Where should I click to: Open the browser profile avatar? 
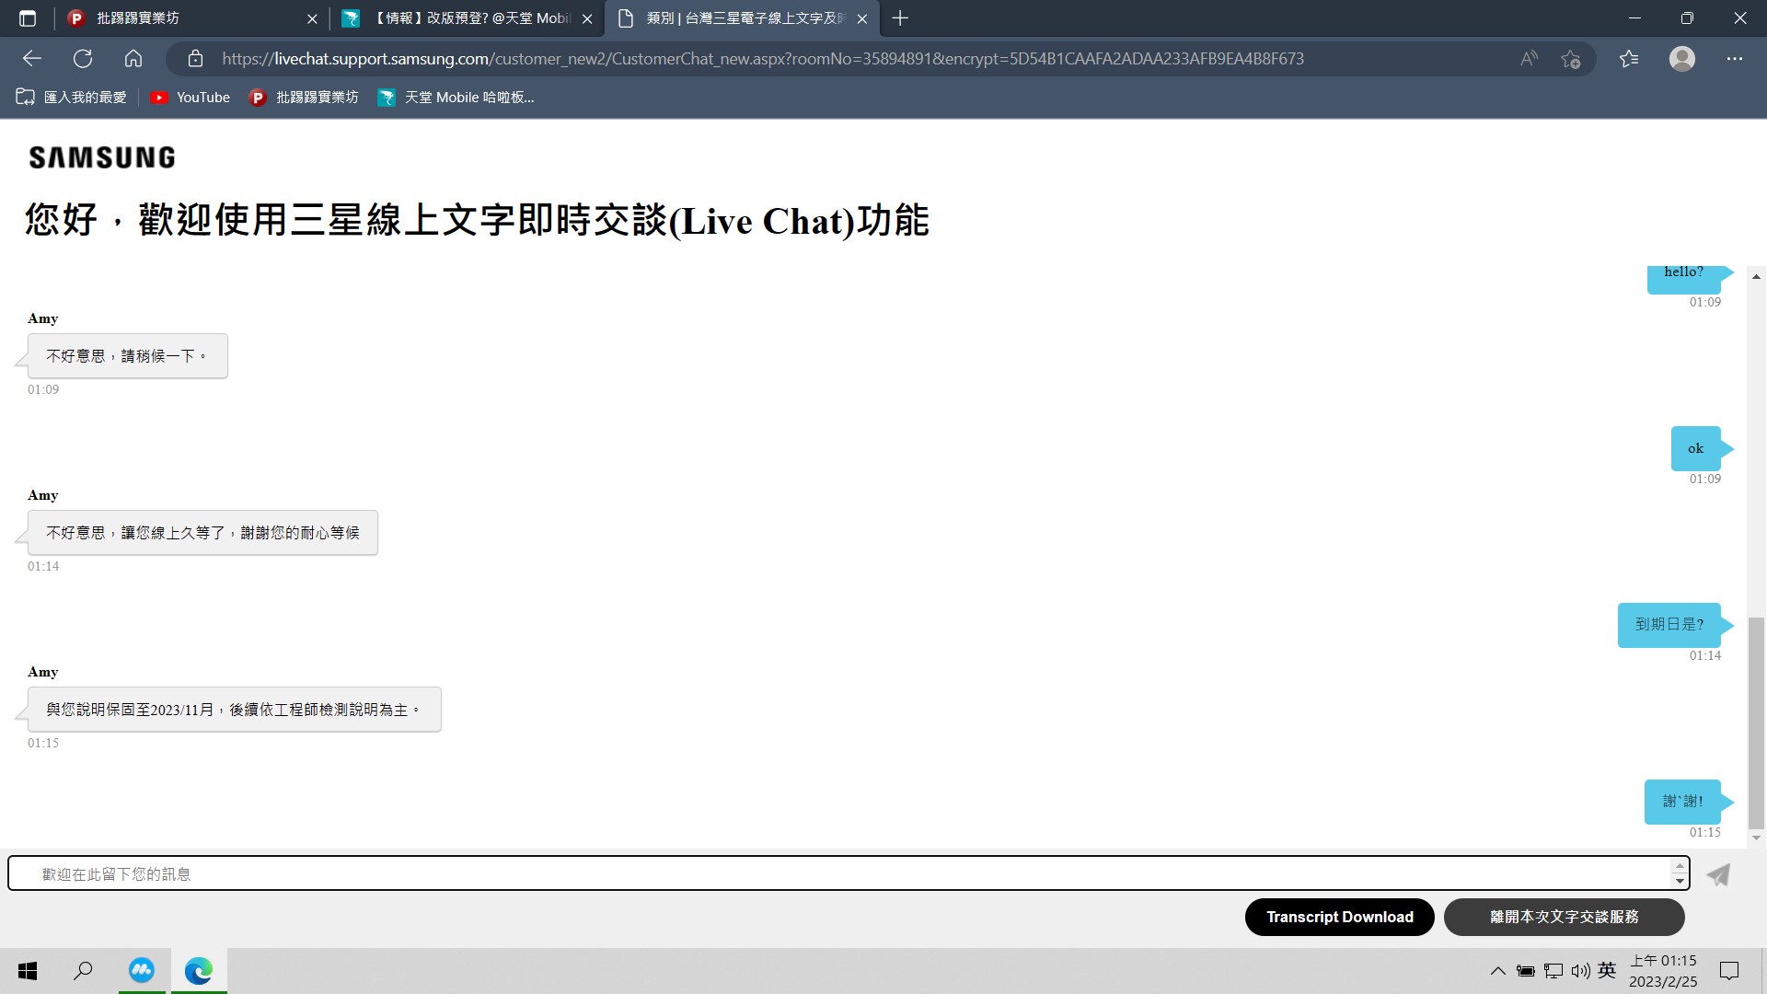coord(1681,59)
